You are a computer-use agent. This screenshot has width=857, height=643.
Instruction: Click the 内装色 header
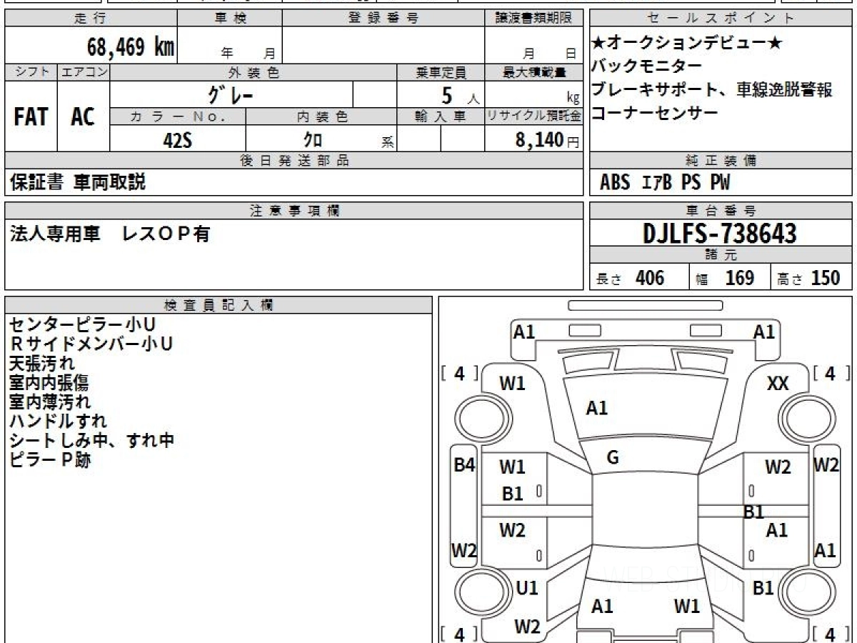coord(321,116)
